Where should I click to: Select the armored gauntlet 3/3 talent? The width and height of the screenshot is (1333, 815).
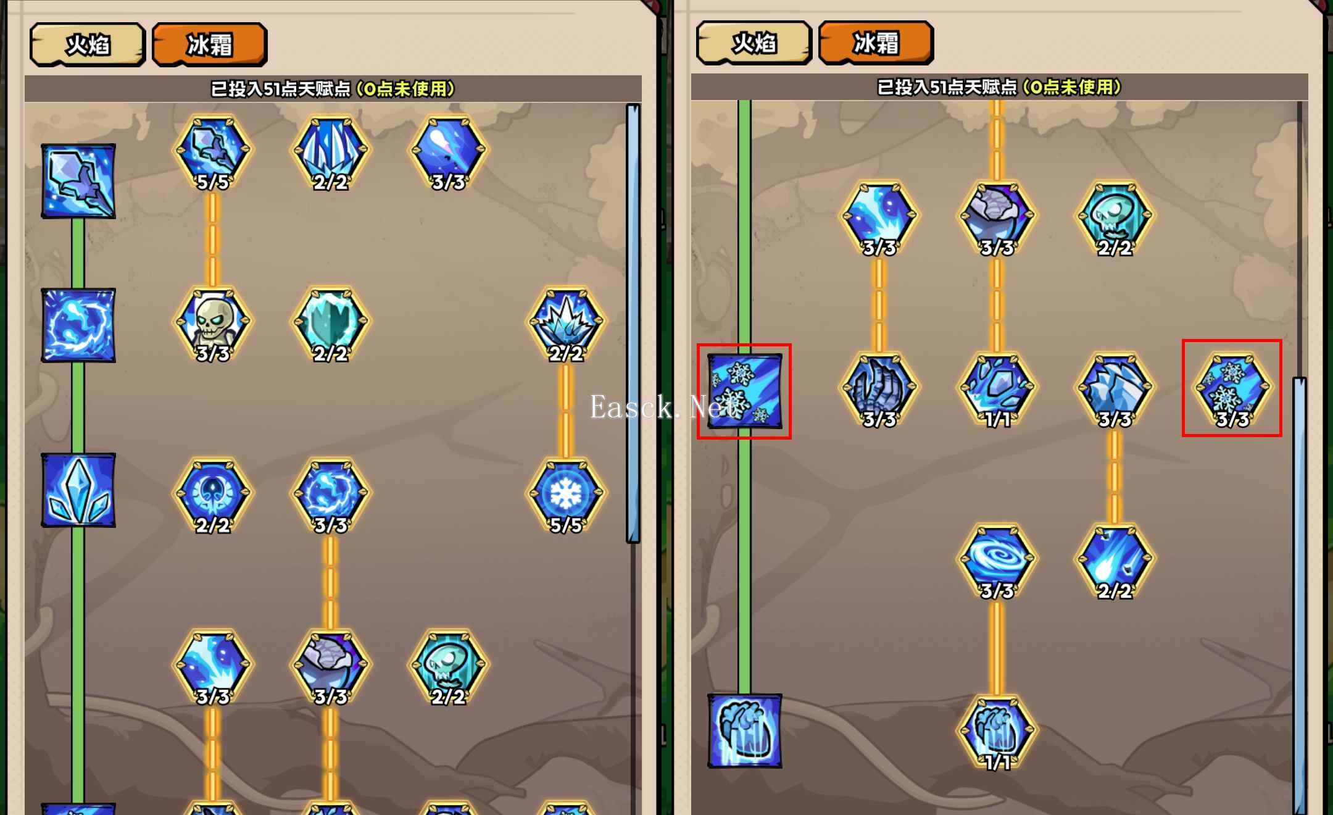(x=879, y=389)
